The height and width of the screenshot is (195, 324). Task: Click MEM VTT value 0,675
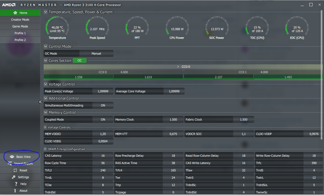[173, 134]
